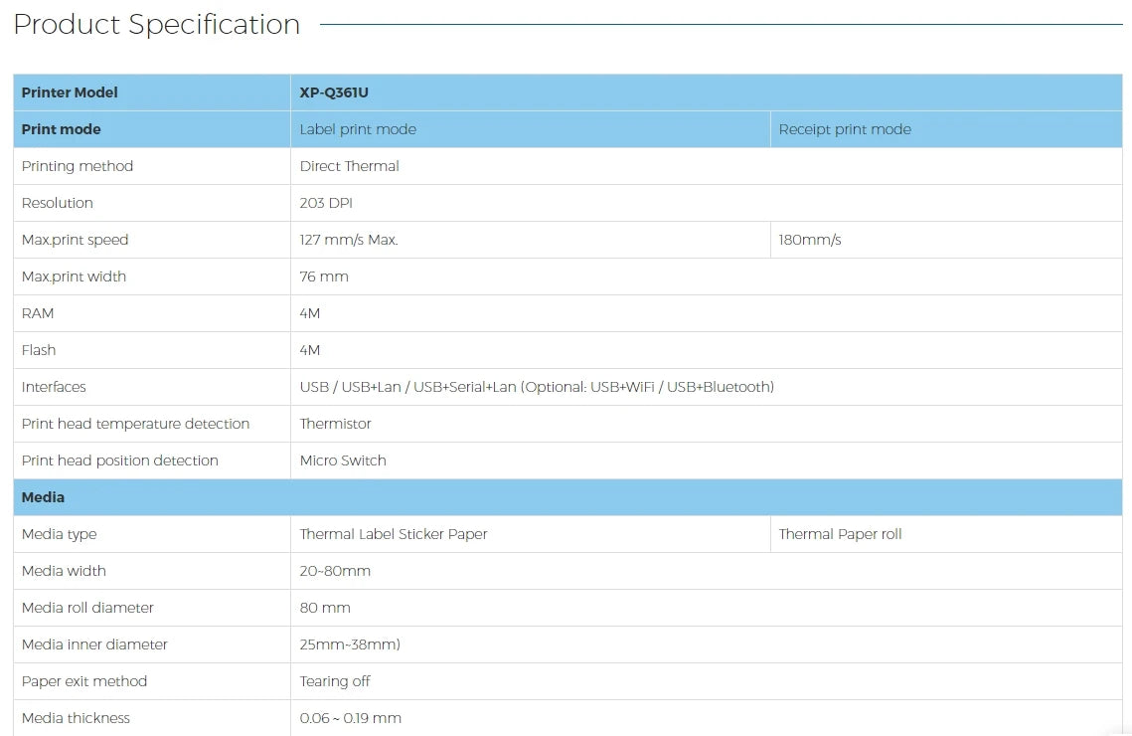Click the Flash row label
This screenshot has width=1132, height=736.
pyautogui.click(x=39, y=350)
